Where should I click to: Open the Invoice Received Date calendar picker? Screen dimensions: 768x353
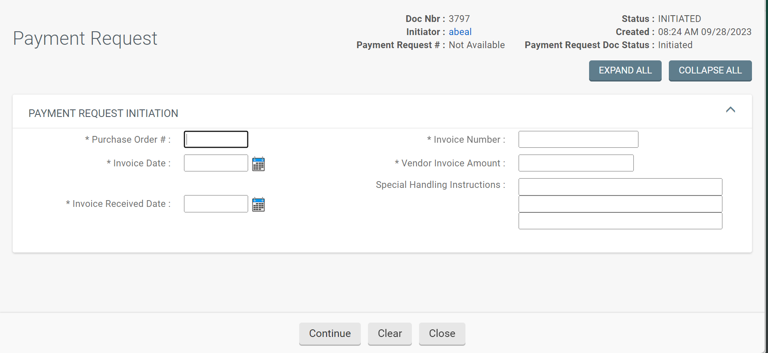point(258,204)
